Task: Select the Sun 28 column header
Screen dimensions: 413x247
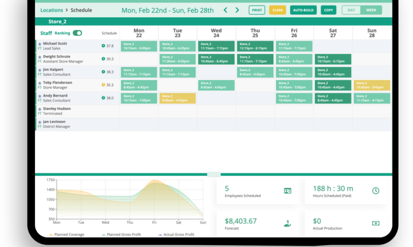Action: (x=372, y=33)
